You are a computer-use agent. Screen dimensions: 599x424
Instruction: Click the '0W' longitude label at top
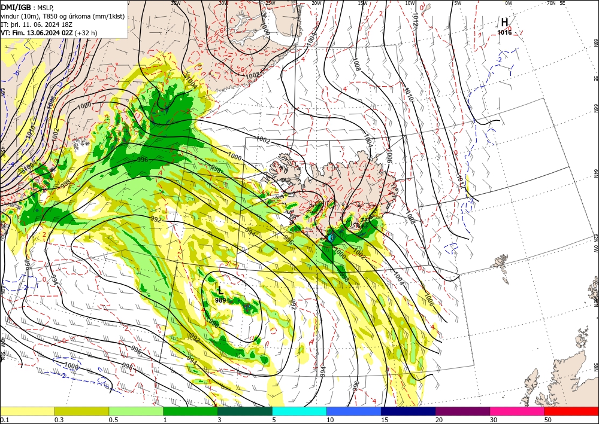pos(509,3)
